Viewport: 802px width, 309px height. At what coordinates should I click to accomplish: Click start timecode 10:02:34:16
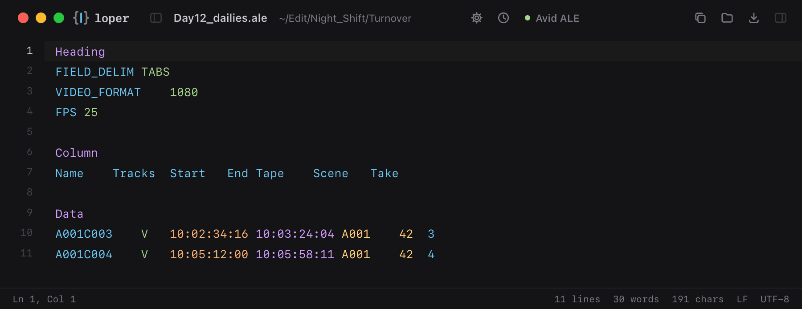click(209, 234)
